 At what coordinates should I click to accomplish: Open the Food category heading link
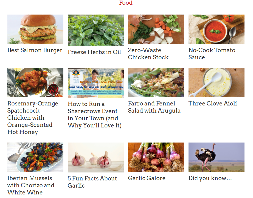(126, 3)
